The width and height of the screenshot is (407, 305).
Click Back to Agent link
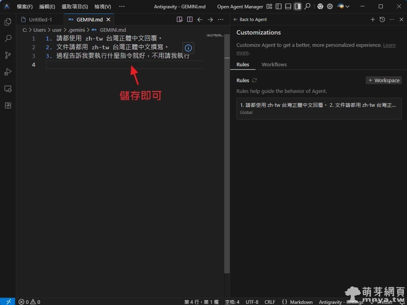click(x=250, y=19)
